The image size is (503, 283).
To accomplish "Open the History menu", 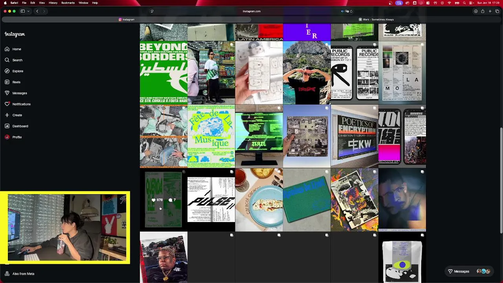I will tap(53, 3).
